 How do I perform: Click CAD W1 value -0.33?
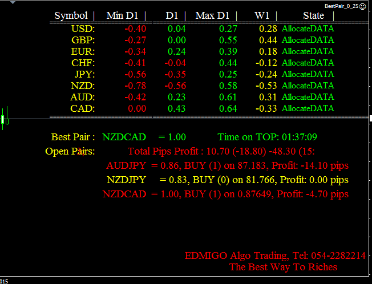tap(266, 108)
